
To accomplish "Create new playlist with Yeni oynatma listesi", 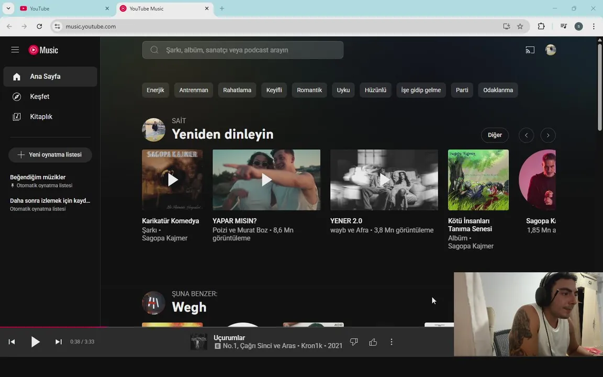I will coord(50,154).
